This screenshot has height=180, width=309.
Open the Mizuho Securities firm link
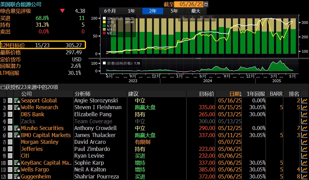pos(42,128)
